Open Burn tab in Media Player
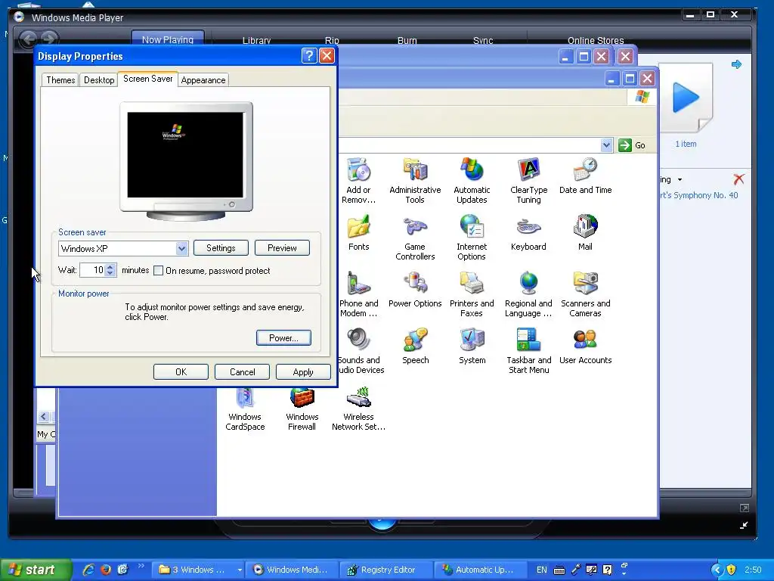The width and height of the screenshot is (774, 581). pyautogui.click(x=407, y=41)
